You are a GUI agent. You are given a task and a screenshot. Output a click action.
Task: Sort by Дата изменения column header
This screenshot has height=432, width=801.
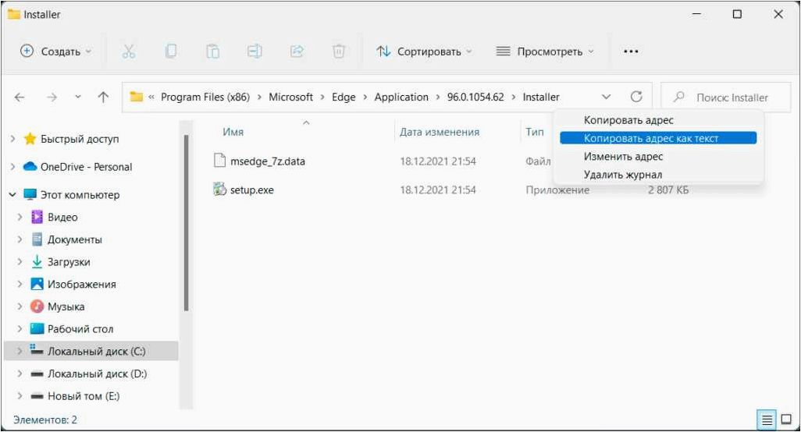[440, 132]
